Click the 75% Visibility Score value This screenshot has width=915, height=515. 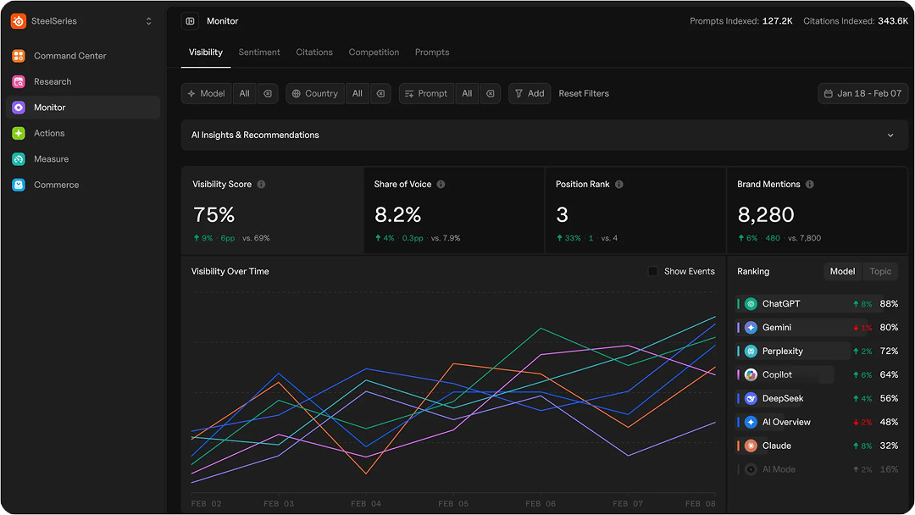coord(213,215)
